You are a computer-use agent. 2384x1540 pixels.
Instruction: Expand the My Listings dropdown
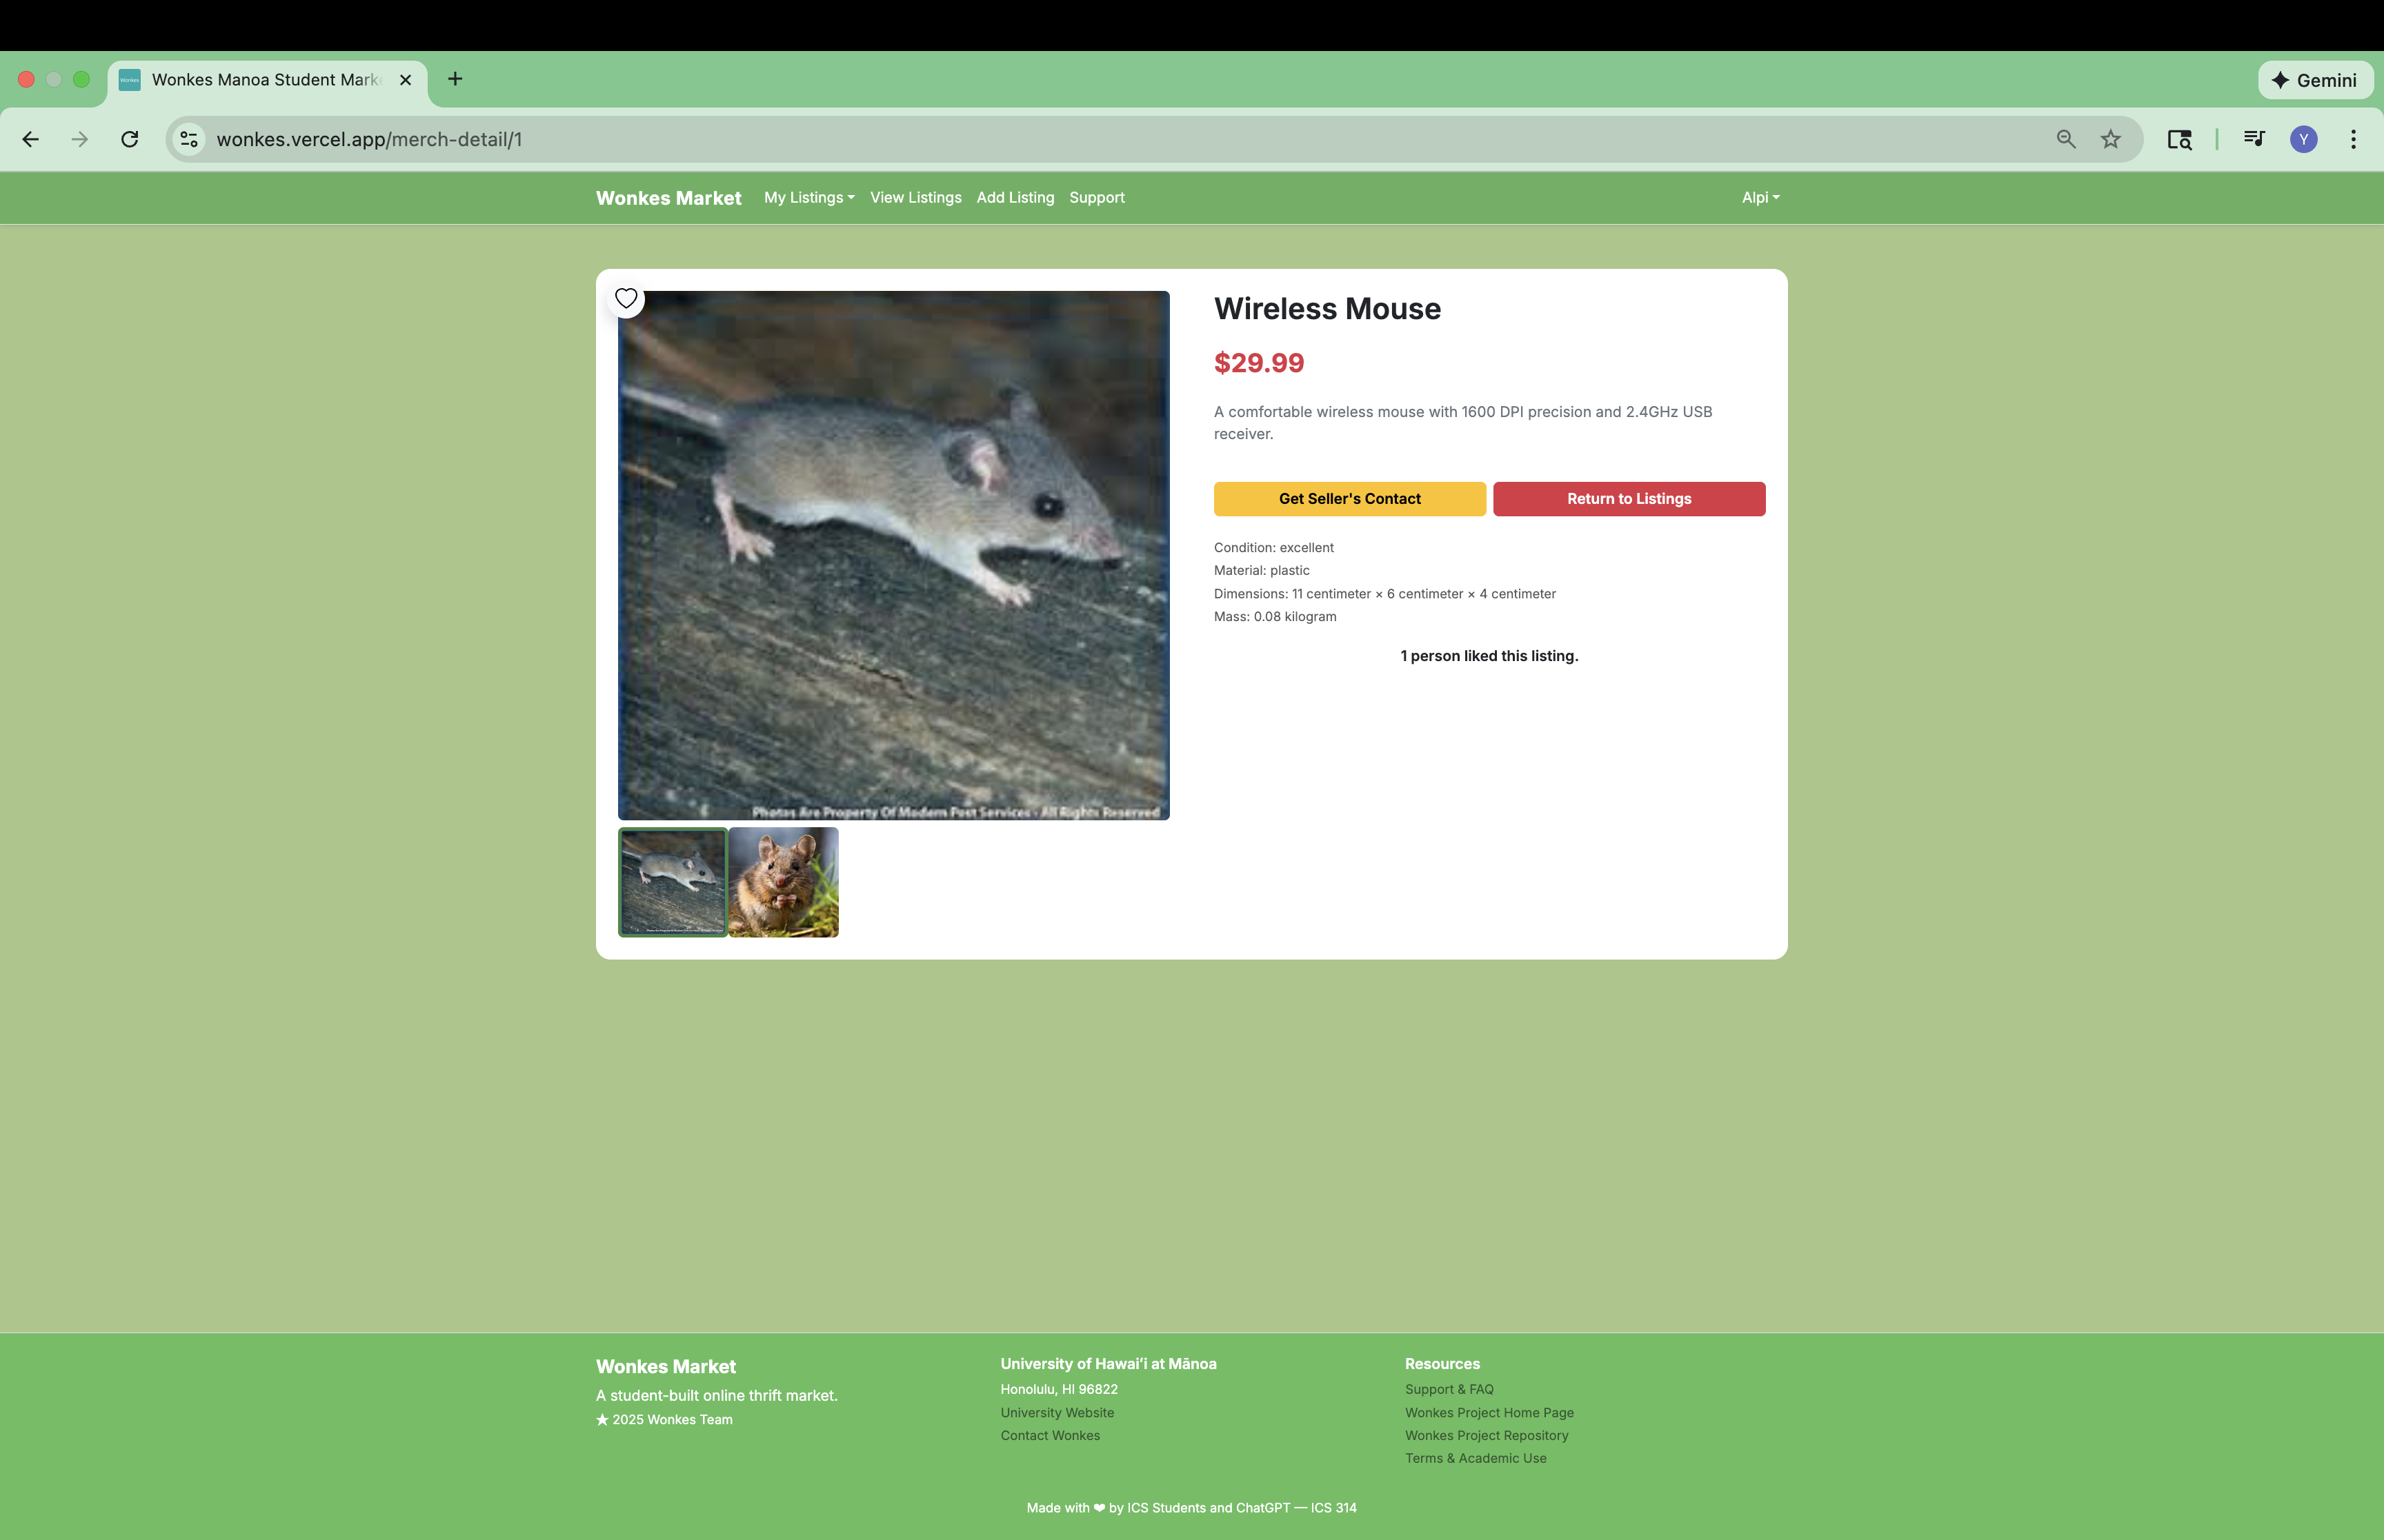808,198
